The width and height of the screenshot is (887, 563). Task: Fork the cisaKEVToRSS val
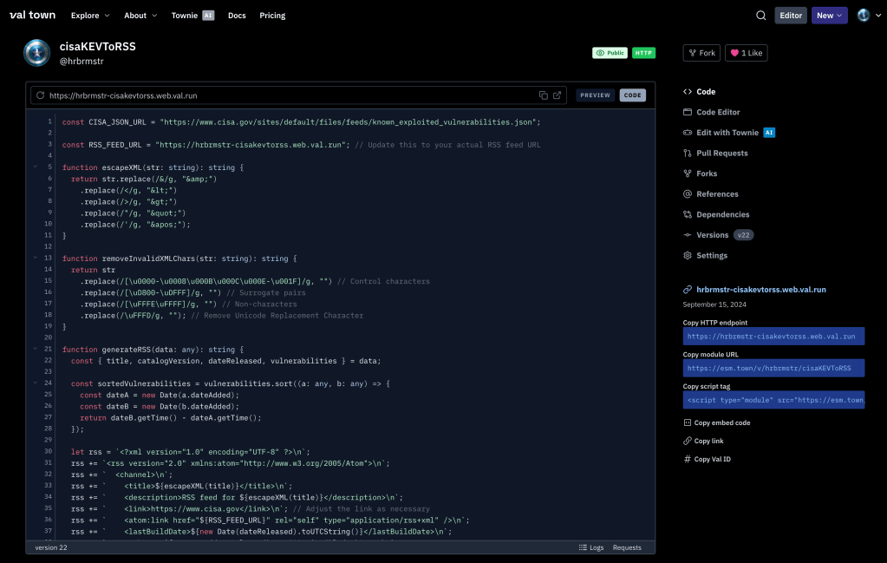pos(701,53)
